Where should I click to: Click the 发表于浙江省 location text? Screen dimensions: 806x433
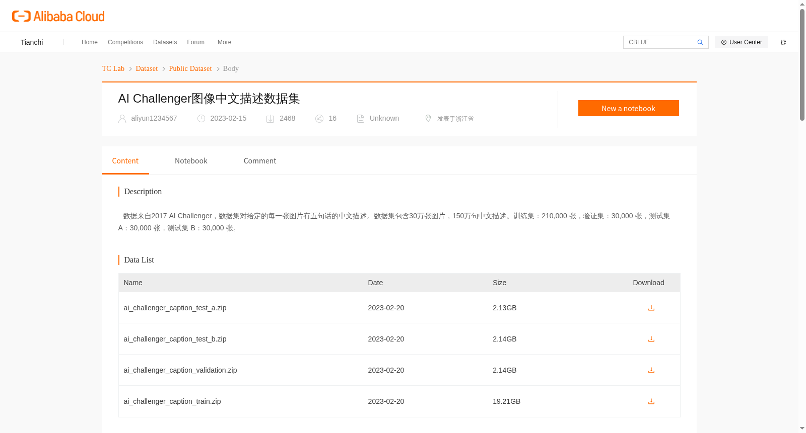tap(455, 119)
